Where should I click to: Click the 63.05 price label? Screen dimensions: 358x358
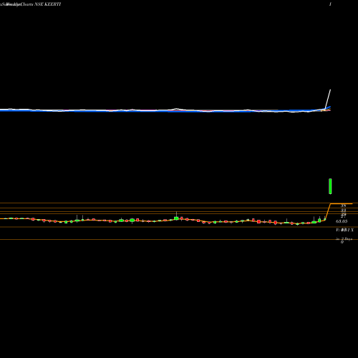(342, 221)
